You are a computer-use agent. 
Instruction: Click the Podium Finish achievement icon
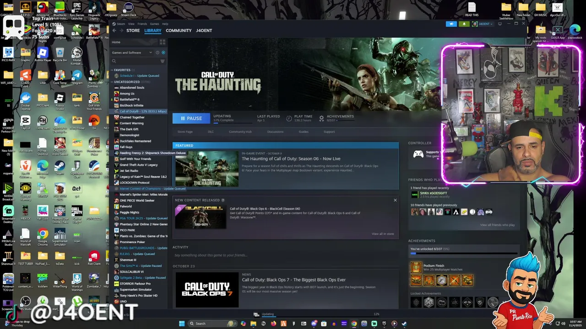coord(416,267)
